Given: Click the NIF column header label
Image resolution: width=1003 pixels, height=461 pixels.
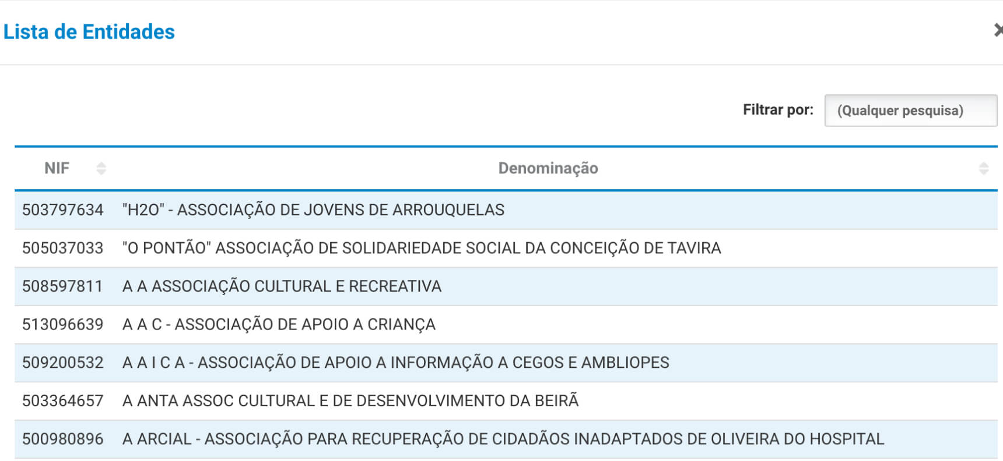Looking at the screenshot, I should coord(57,169).
